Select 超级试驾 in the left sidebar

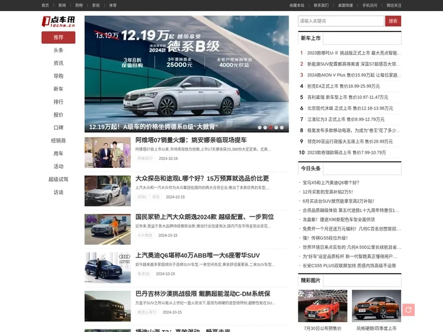click(58, 180)
